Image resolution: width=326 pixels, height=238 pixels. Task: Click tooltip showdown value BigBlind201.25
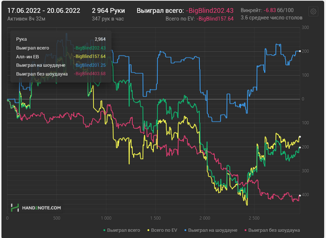(90, 65)
